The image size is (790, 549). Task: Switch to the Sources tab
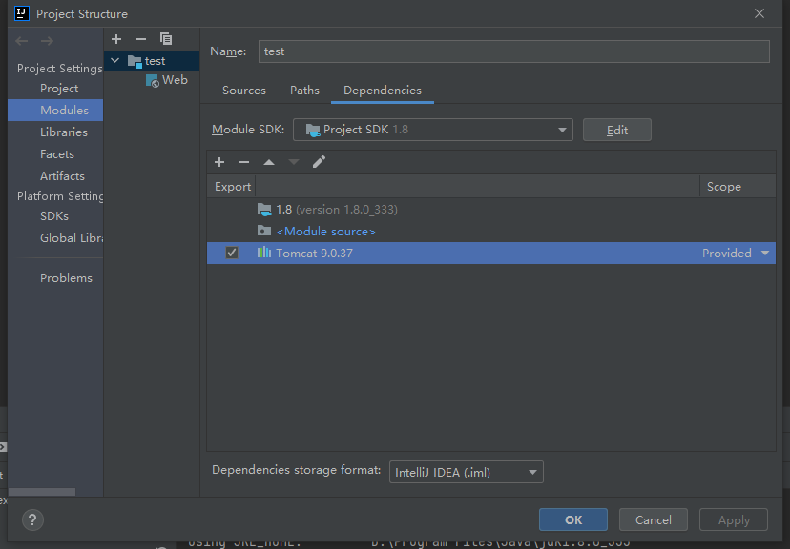(244, 91)
